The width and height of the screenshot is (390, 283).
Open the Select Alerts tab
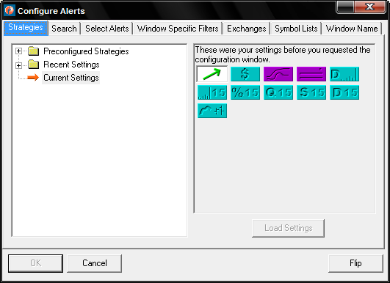(107, 29)
